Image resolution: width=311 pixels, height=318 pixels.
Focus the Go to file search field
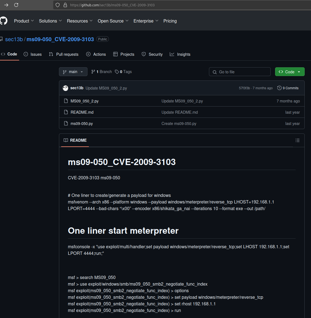[240, 72]
